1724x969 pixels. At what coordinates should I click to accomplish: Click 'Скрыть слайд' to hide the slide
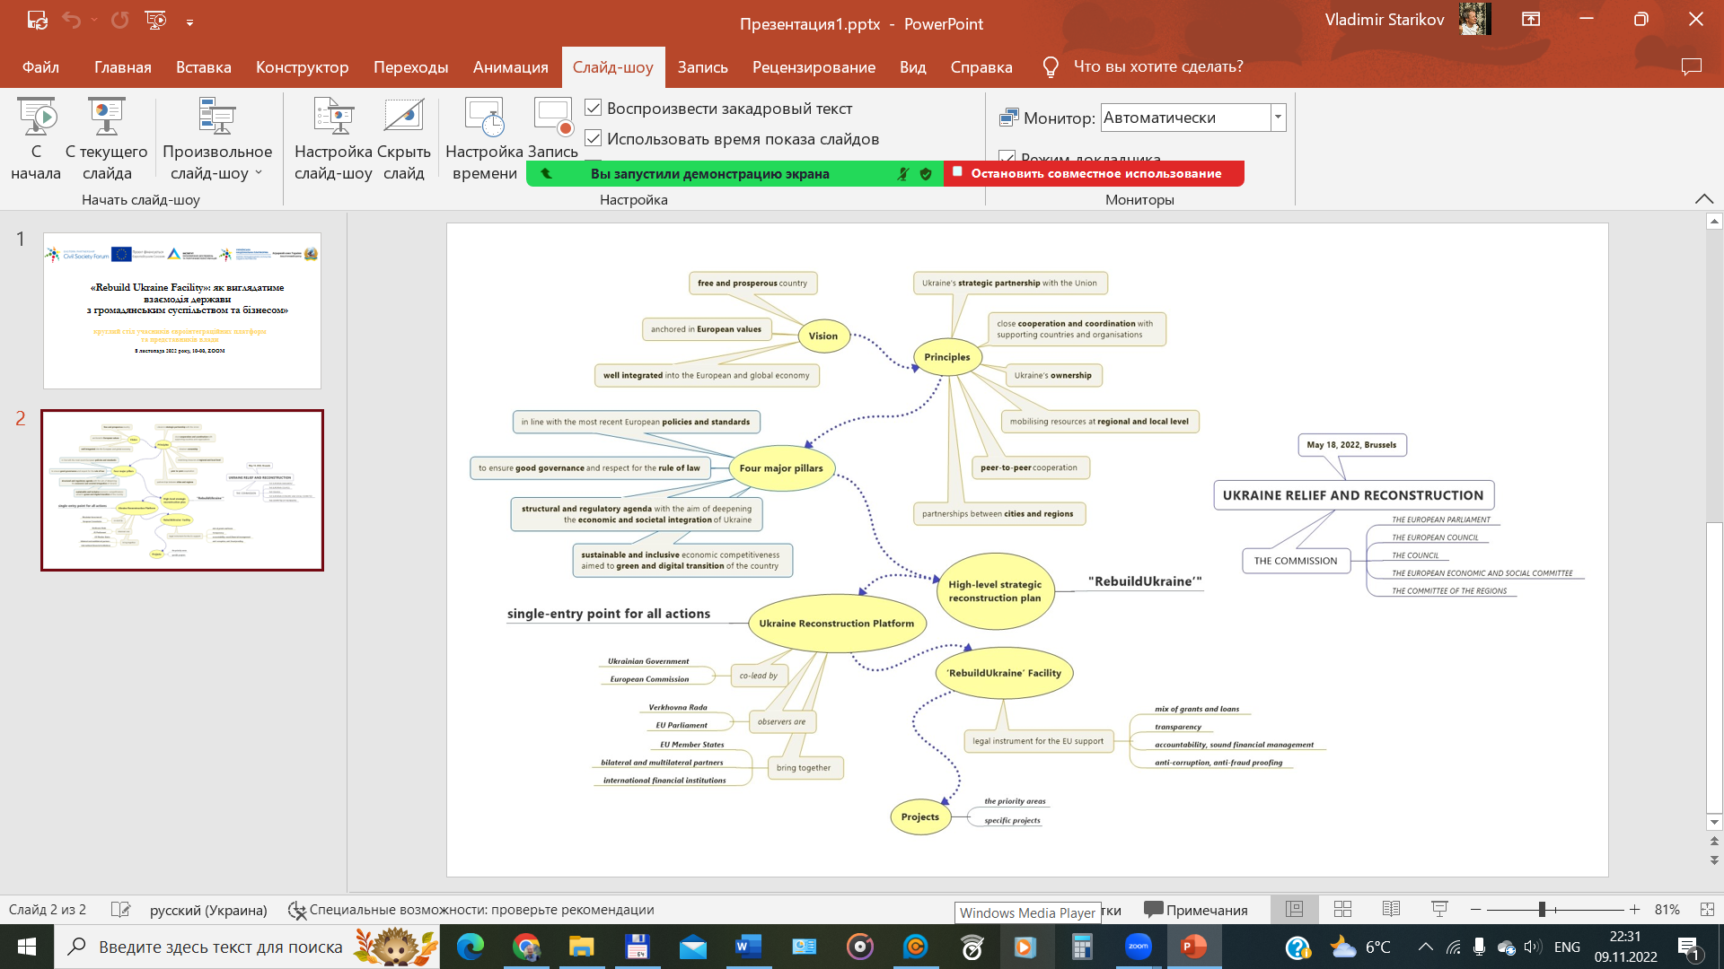404,140
